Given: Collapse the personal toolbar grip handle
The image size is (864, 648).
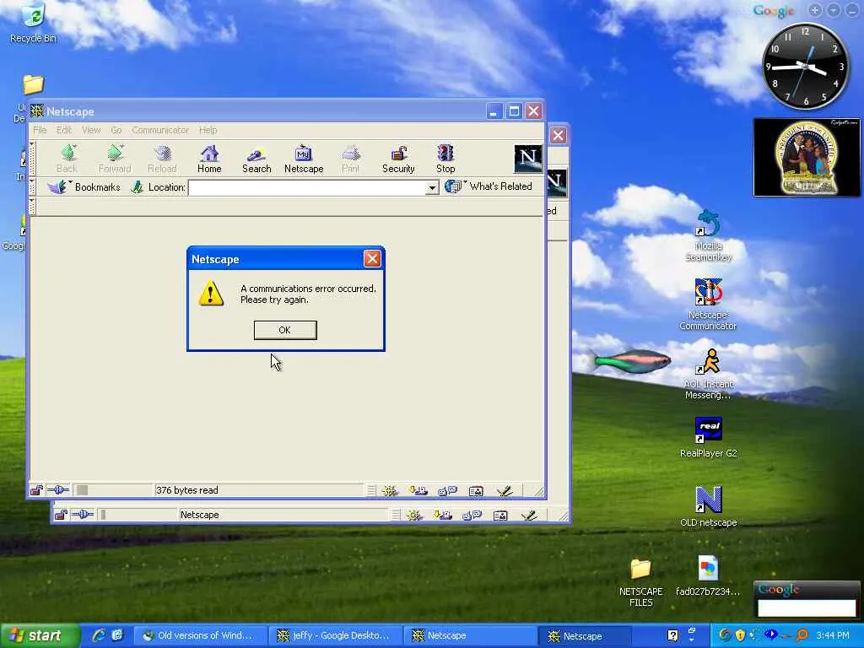Looking at the screenshot, I should (x=33, y=206).
